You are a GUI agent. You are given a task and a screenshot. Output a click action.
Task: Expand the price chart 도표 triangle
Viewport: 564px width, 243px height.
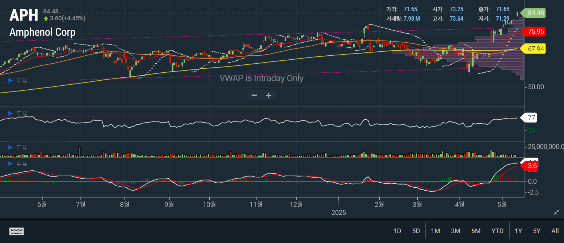coord(10,81)
